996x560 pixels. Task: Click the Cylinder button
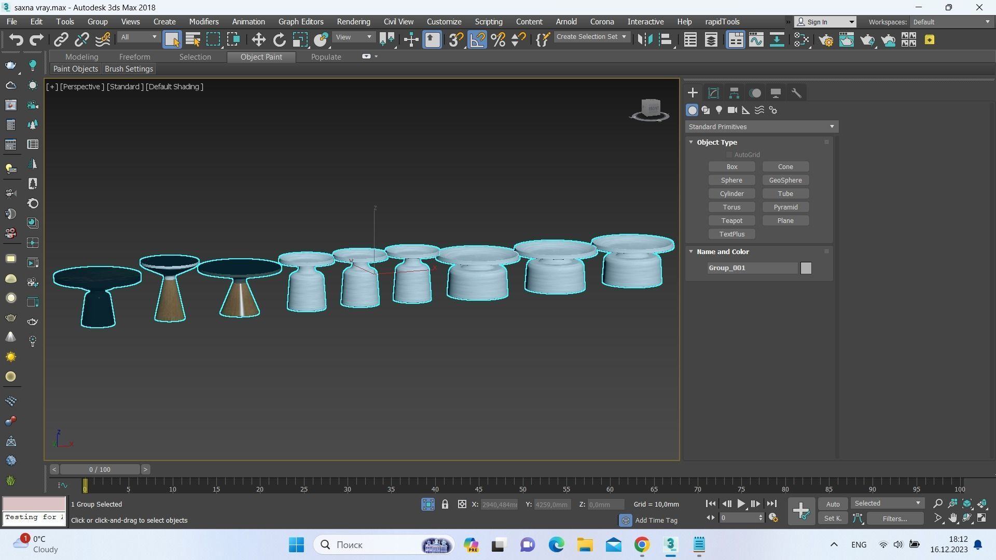click(731, 194)
